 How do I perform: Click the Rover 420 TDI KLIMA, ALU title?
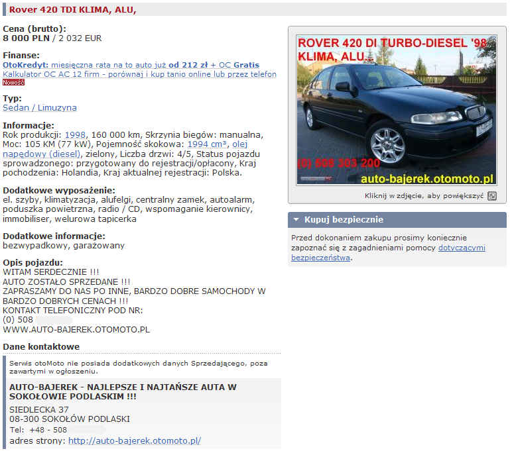(x=73, y=9)
